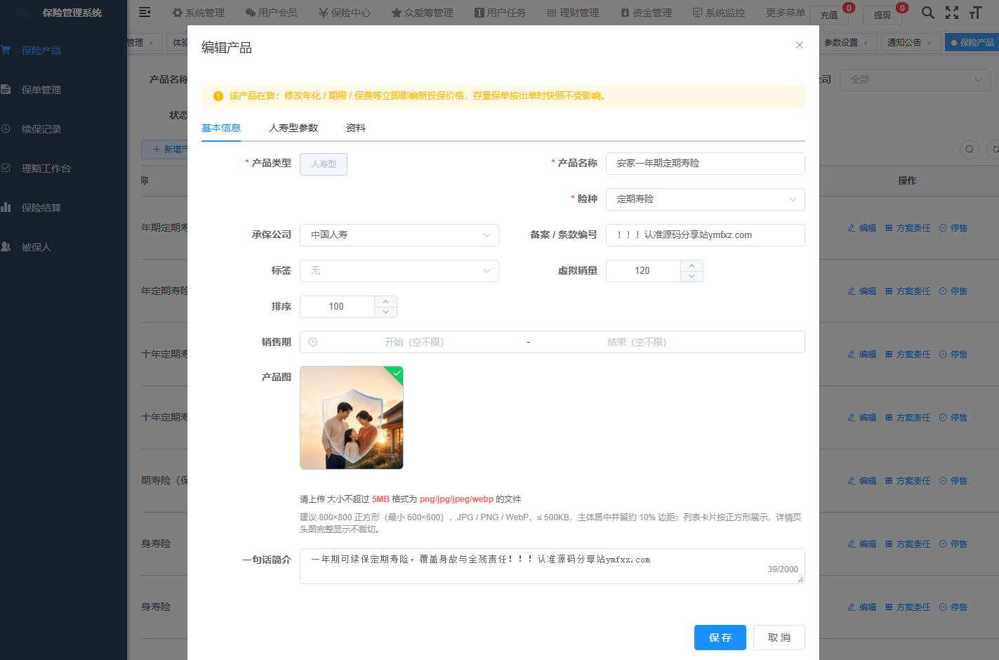Expand the 承保公司 dropdown showing 中国人寿
Viewport: 999px width, 660px height.
point(399,235)
